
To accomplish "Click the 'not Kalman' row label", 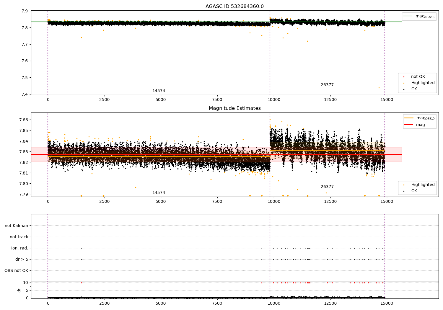I will [17, 226].
